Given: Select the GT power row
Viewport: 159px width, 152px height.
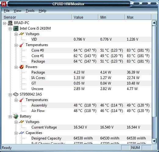Looking at the screenshot, I should click(x=91, y=83).
